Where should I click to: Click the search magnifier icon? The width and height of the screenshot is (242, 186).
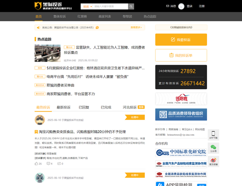point(131,6)
